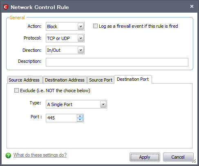Open the Action dropdown showing Block

point(65,27)
